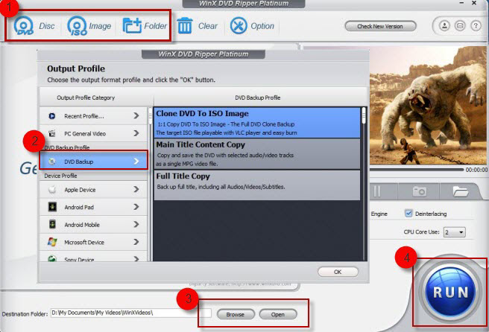The height and width of the screenshot is (332, 489).
Task: Expand the Apple Device arrow
Action: coord(136,189)
